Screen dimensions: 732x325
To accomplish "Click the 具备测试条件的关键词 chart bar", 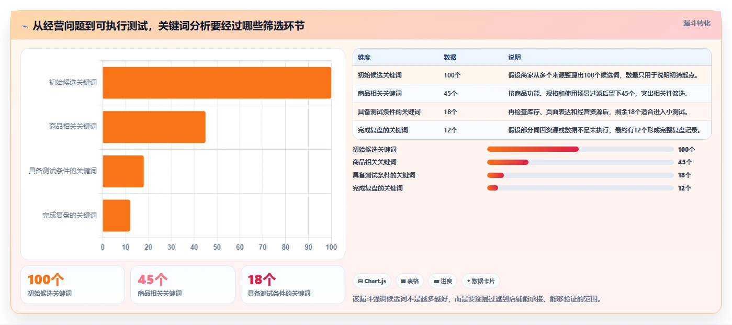I will (x=123, y=171).
